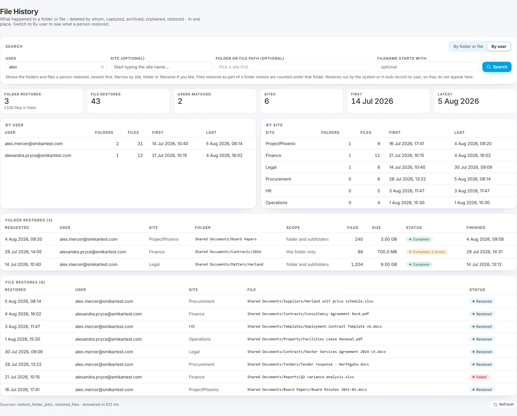Click Legal row in By Site table
Viewport: 517px width, 416px height.
point(389,167)
